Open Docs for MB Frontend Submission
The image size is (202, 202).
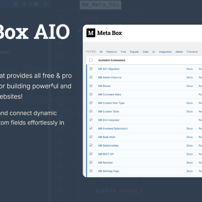click(190, 129)
